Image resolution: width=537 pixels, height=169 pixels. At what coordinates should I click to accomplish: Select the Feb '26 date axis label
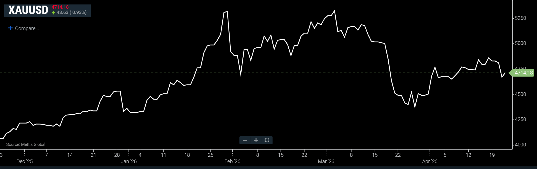click(232, 161)
